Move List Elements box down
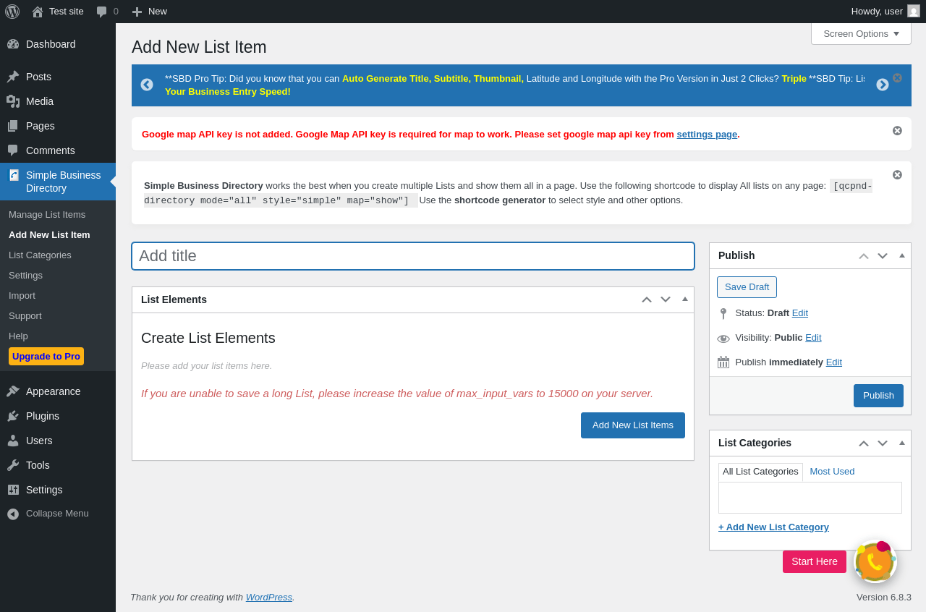Screen dimensions: 926x612 point(666,299)
